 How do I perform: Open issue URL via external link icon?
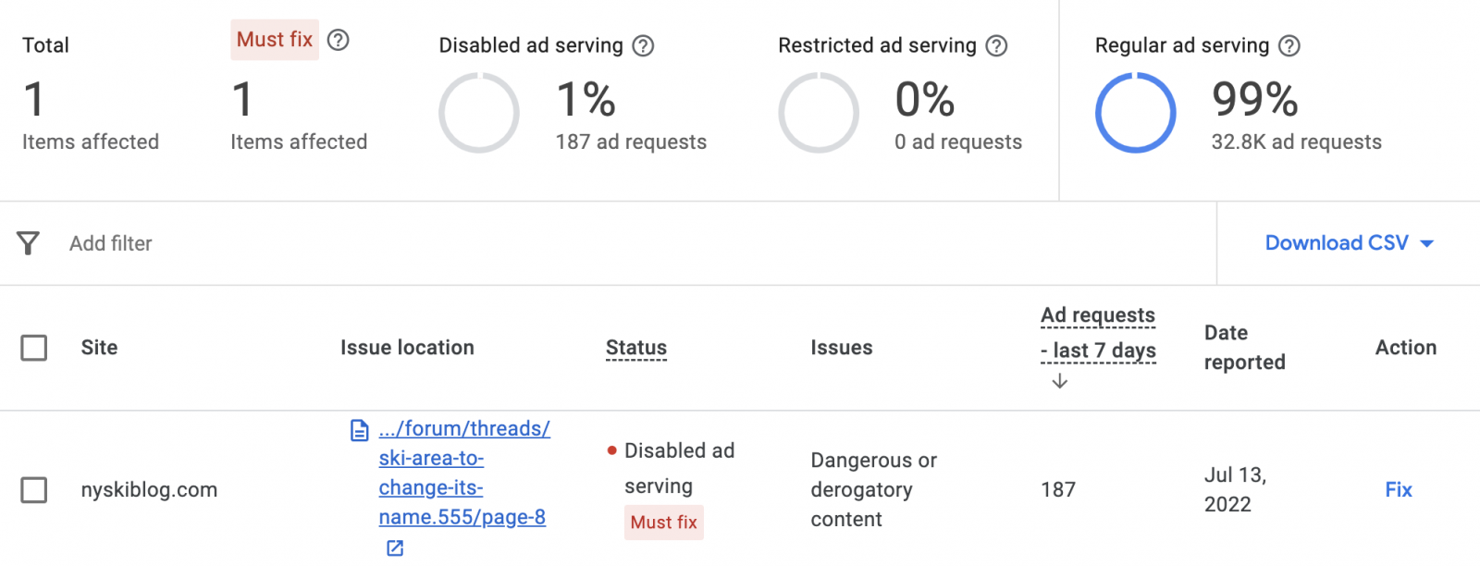tap(395, 548)
